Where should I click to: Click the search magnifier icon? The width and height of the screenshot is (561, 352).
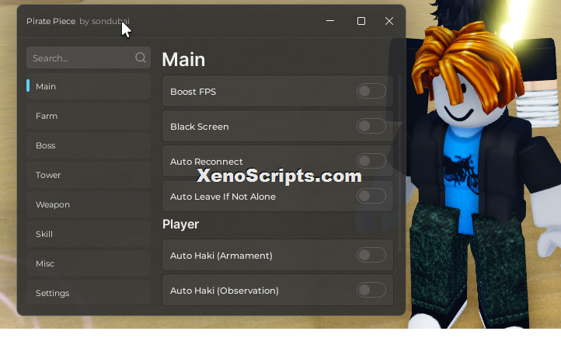click(141, 58)
